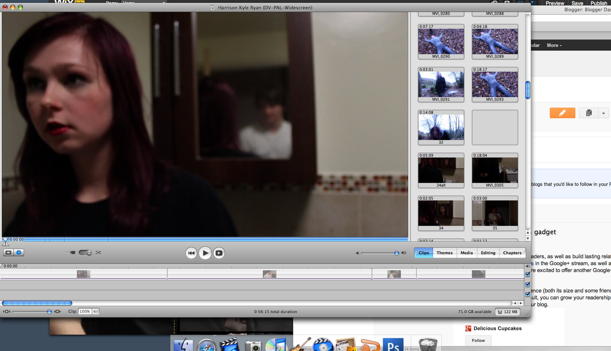Image resolution: width=611 pixels, height=351 pixels.
Task: Uncheck the top audio track checkbox
Action: (527, 274)
